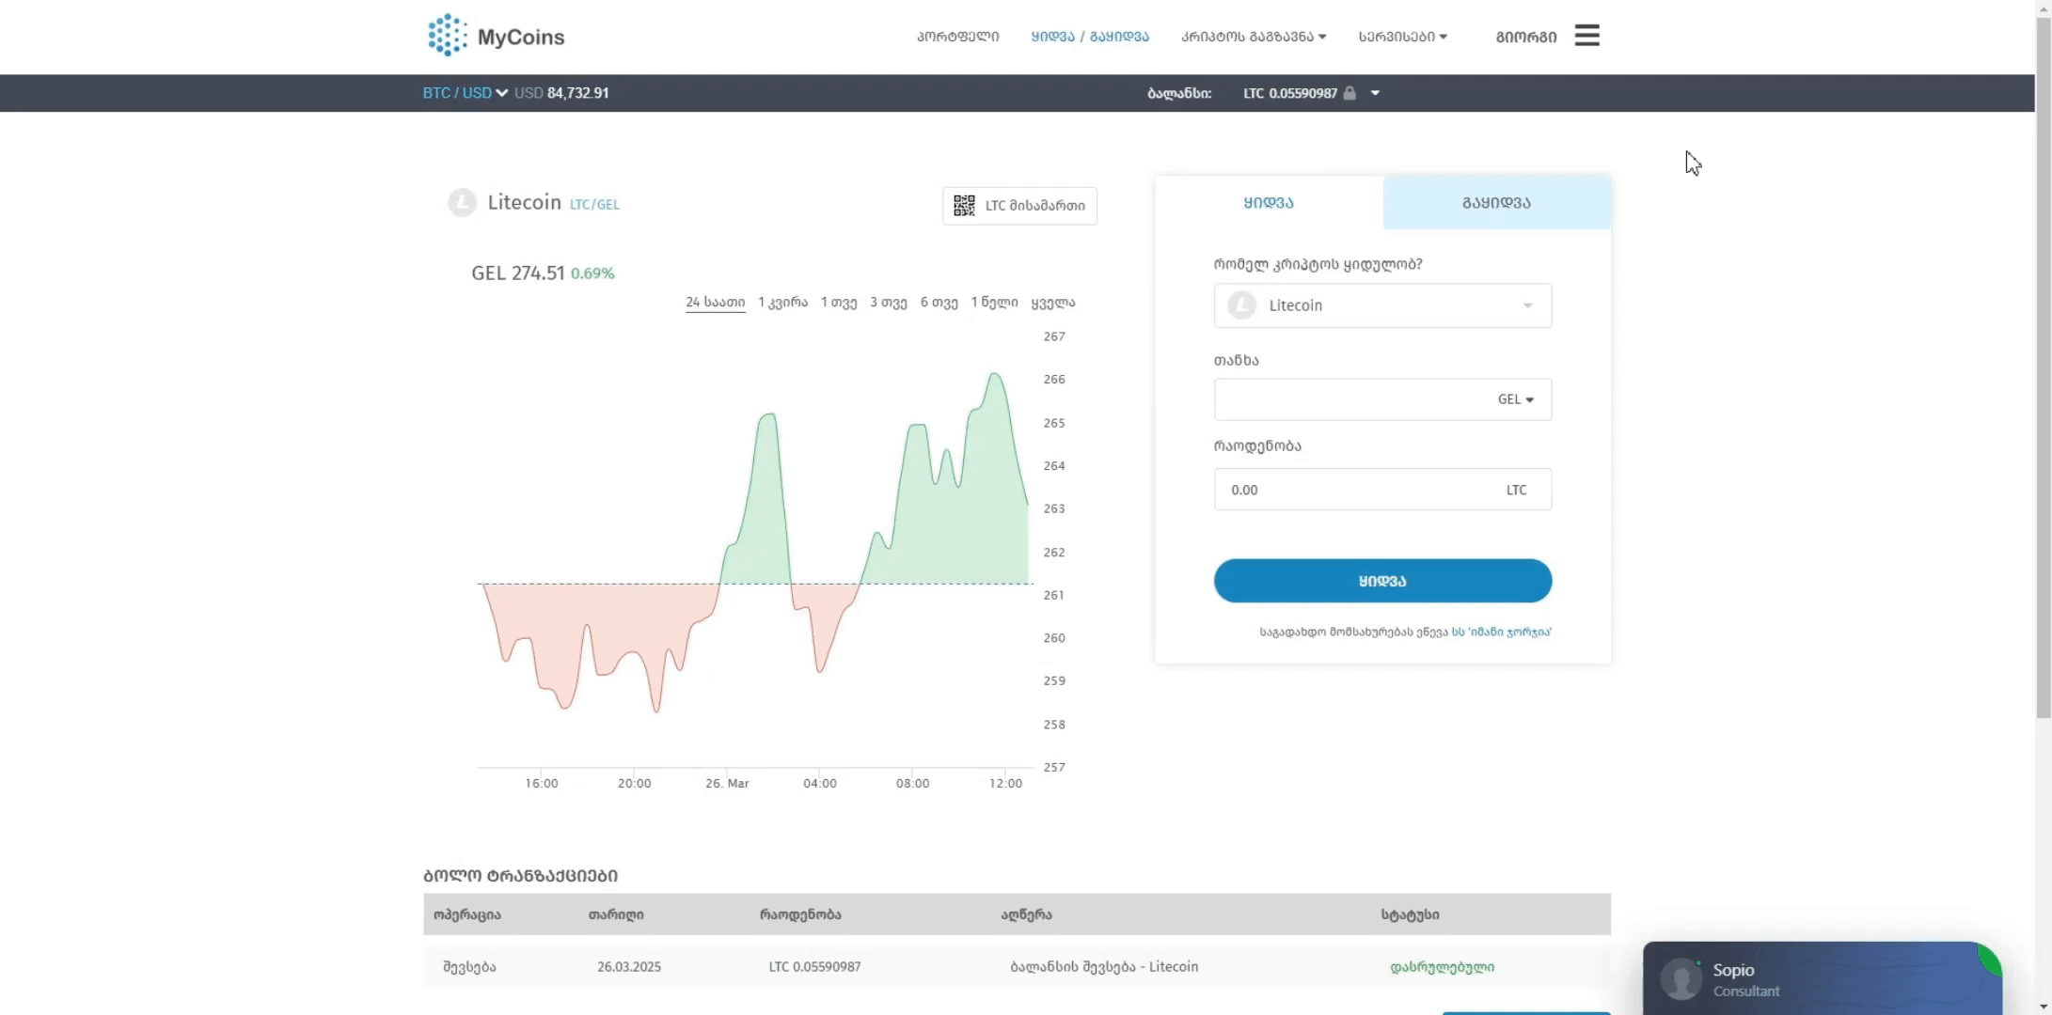Image resolution: width=2052 pixels, height=1015 pixels.
Task: Select the 24 საათი chart range
Action: (x=715, y=303)
